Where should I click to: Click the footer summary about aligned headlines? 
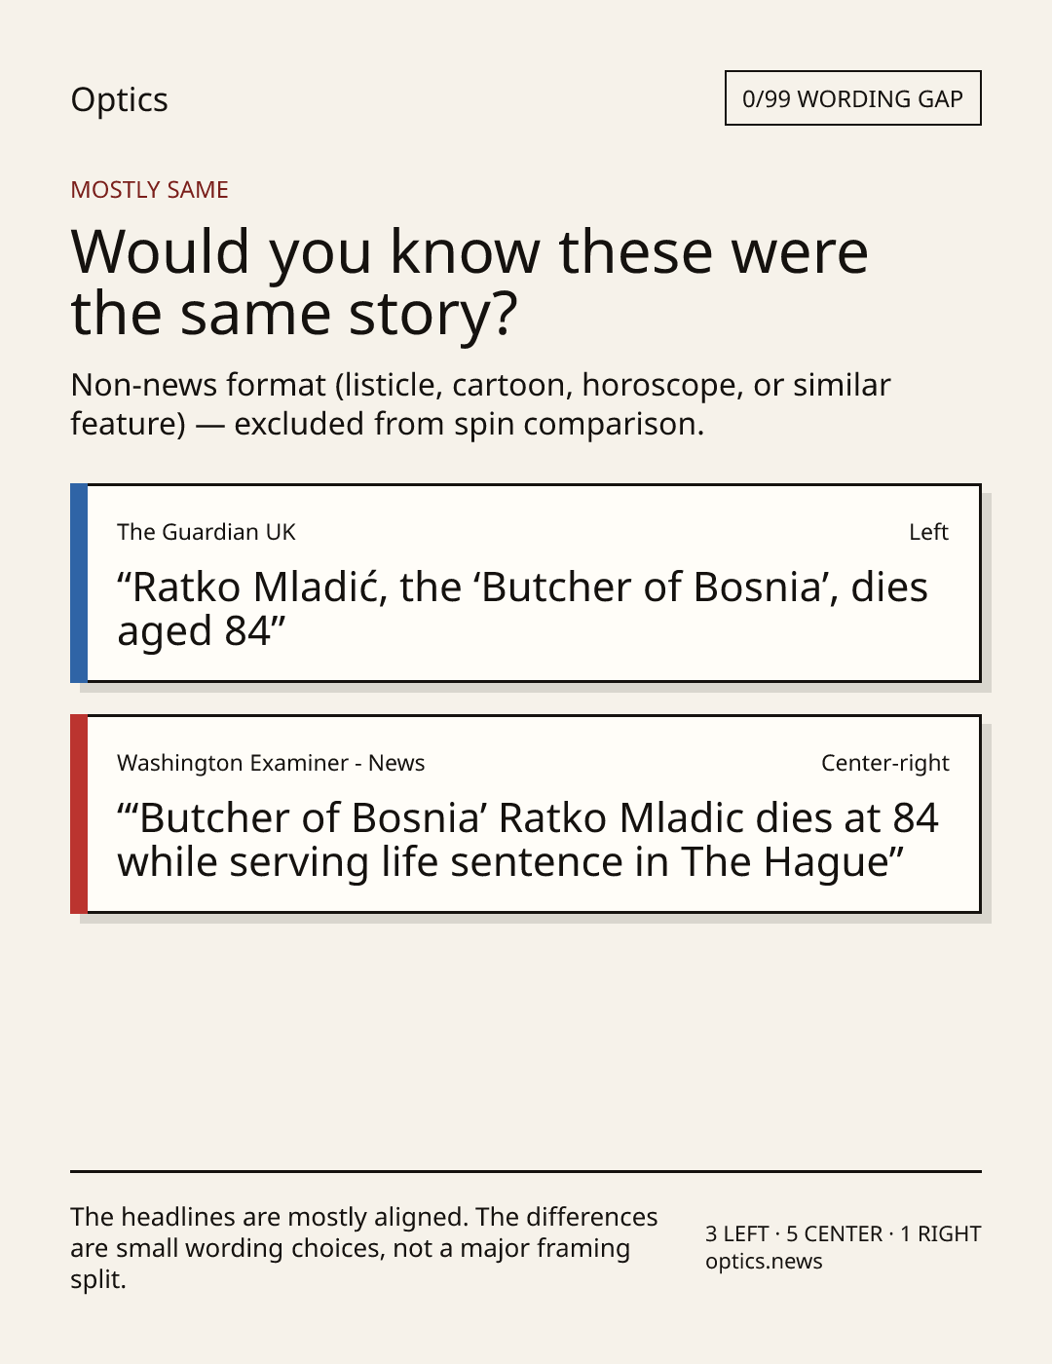tap(364, 1248)
